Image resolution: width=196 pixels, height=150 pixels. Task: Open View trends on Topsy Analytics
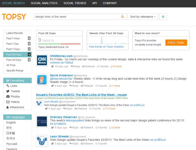106,47
